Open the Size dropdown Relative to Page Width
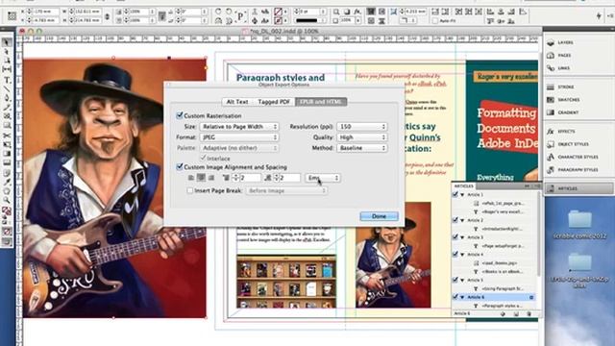The image size is (615, 346). point(239,127)
